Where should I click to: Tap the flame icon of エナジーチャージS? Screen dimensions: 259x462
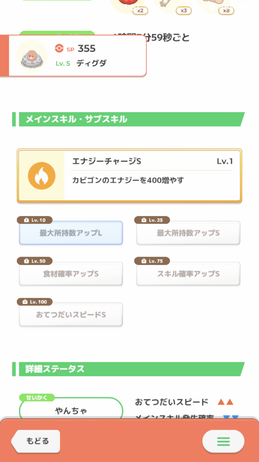coord(41,176)
